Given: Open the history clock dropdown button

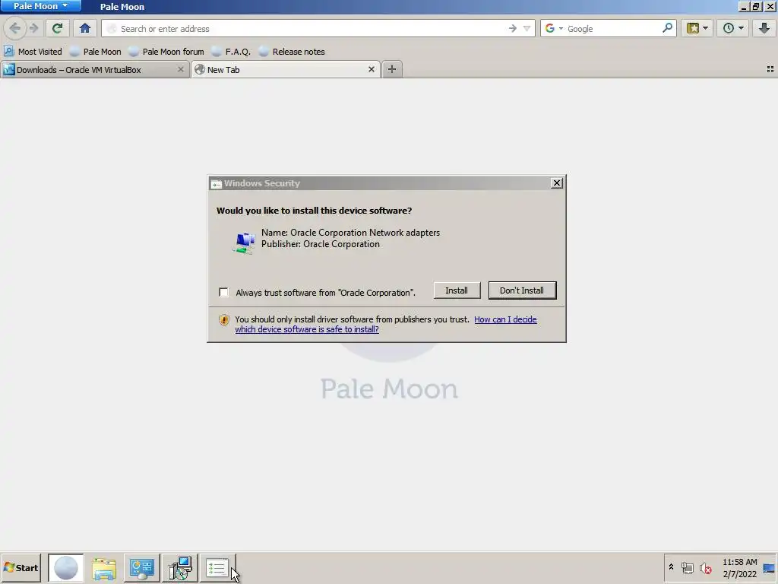Looking at the screenshot, I should pos(733,28).
